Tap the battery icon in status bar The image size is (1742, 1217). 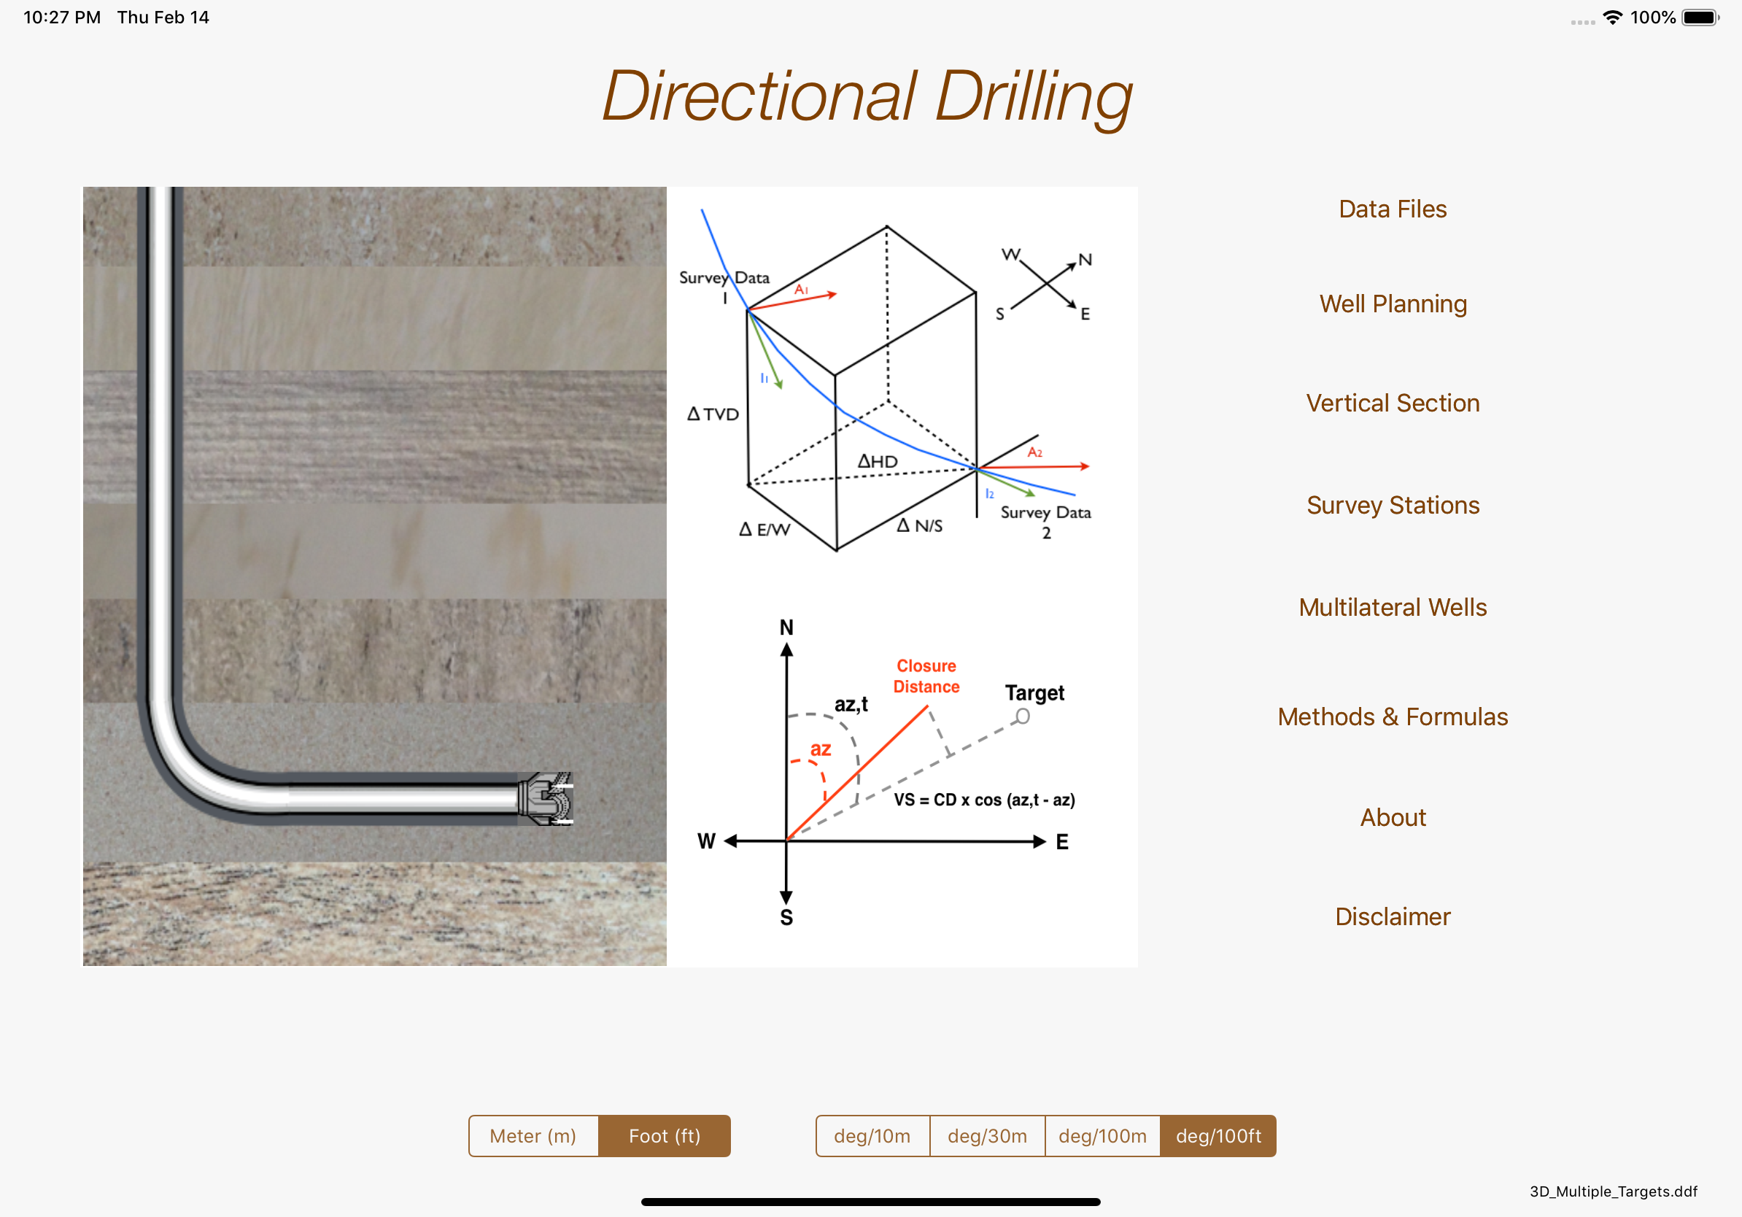[1700, 18]
